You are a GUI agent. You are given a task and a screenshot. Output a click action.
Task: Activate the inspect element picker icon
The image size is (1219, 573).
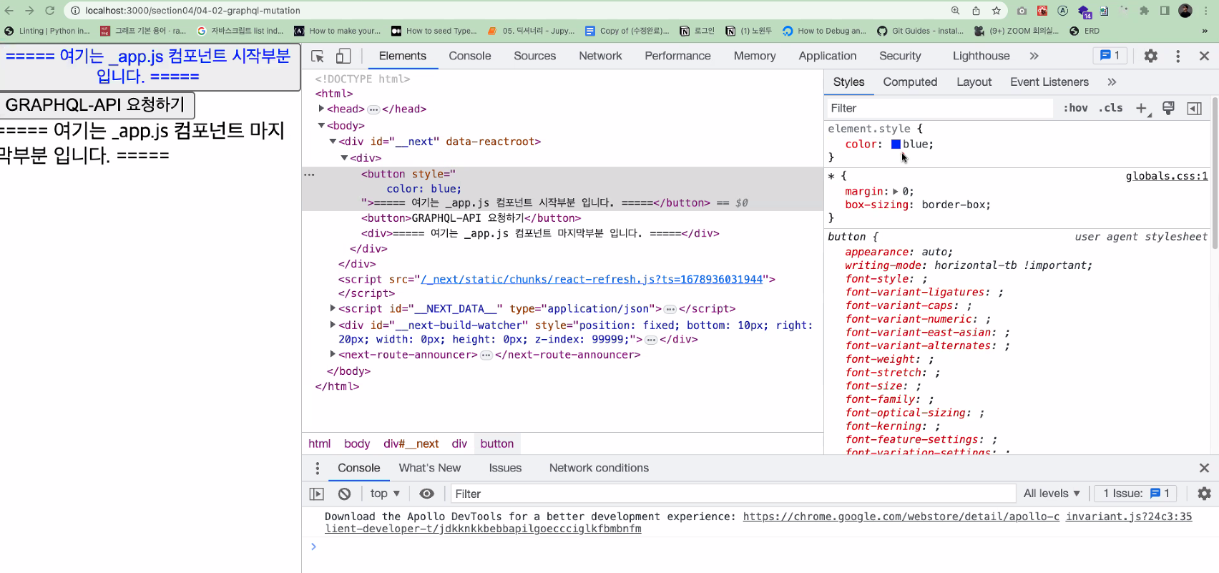(x=318, y=56)
